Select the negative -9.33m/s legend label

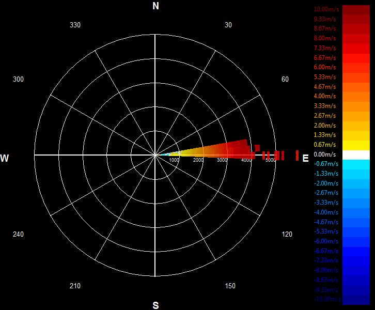click(x=326, y=290)
